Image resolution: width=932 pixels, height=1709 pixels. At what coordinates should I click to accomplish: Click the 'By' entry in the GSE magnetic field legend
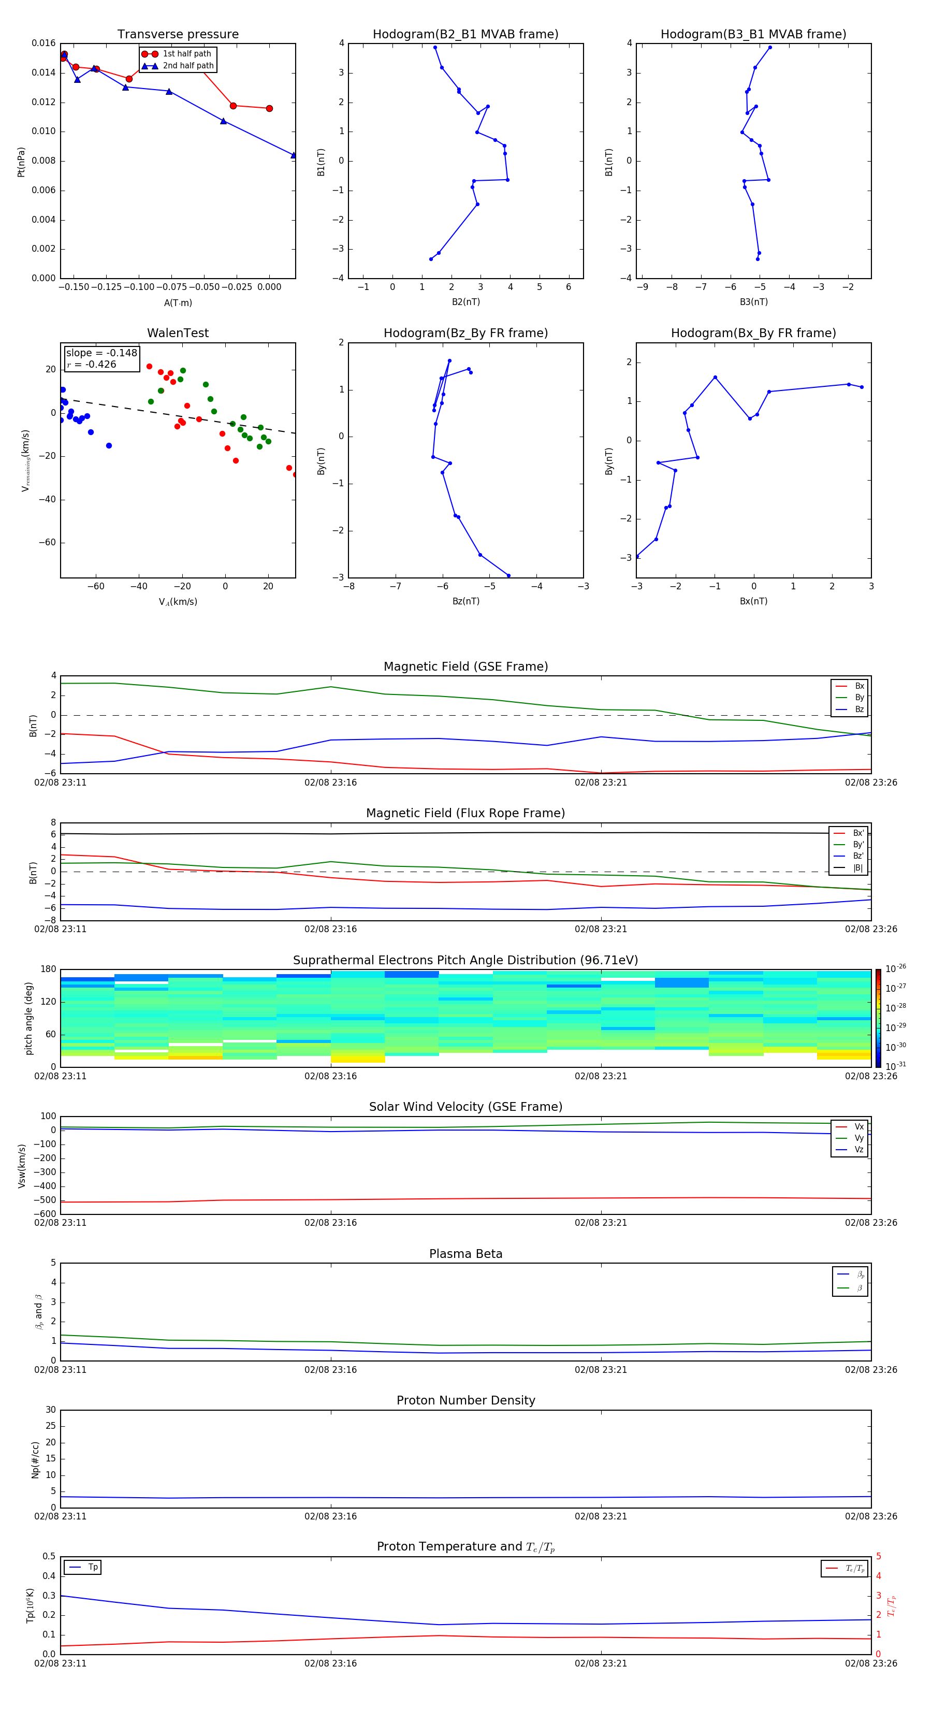pyautogui.click(x=850, y=698)
